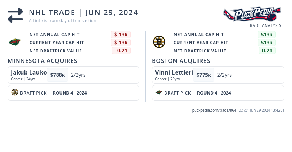Click the Boston Acquires heading

point(181,61)
